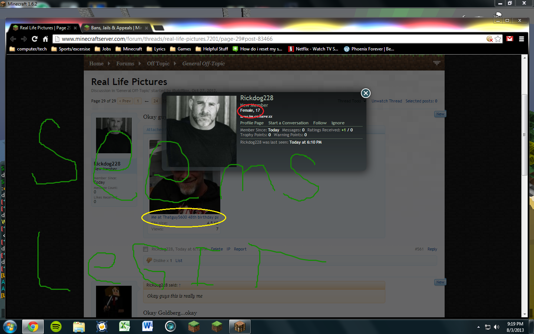Open the Minecraft bookmark folder

129,49
